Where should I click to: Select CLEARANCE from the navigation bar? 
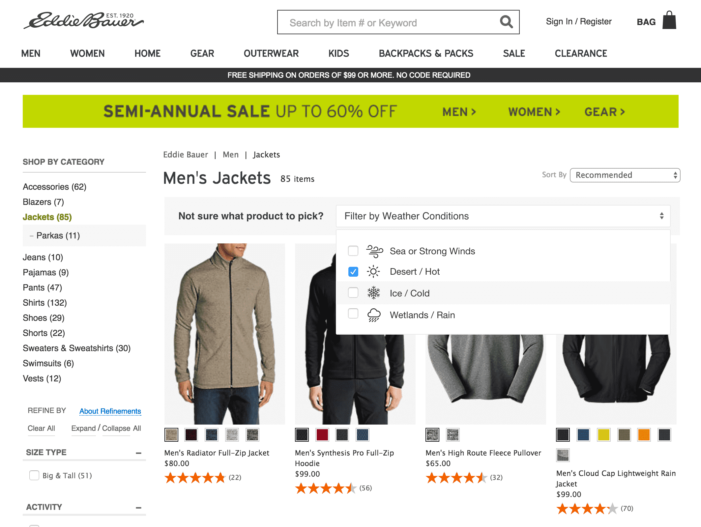pyautogui.click(x=581, y=53)
